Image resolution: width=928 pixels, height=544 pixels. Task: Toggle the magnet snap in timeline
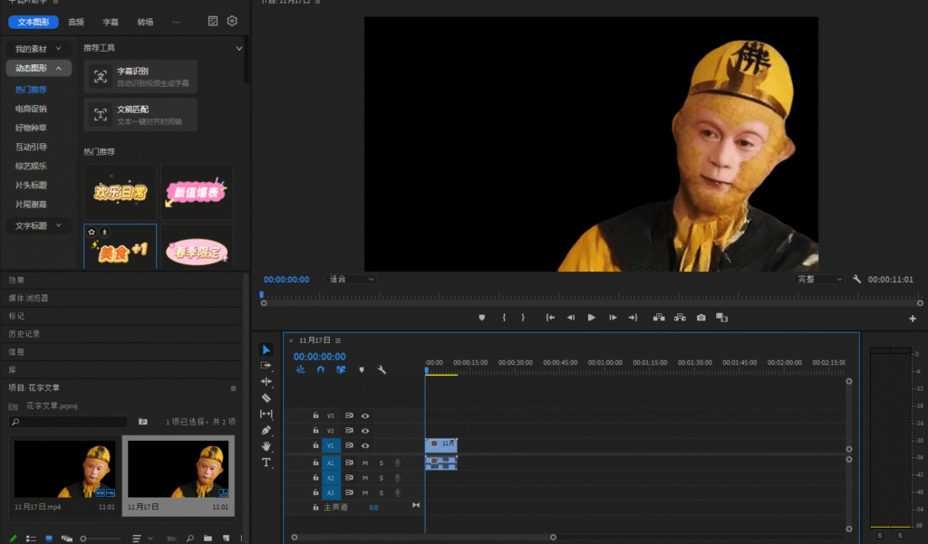click(x=320, y=370)
